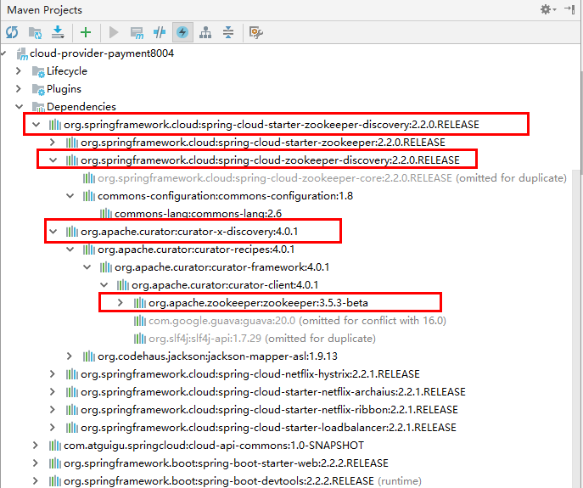Click library icon beside zookeeper:3.5.3-beta
Viewport: 583px width, 488px height.
click(x=140, y=303)
